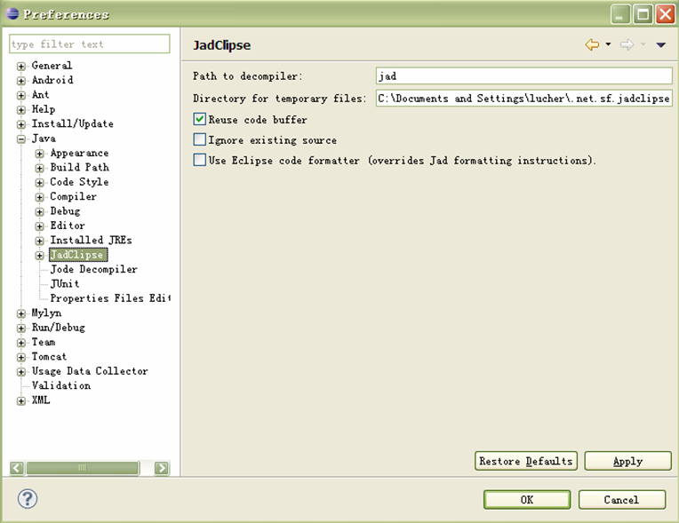Expand the Code Style node

tap(39, 183)
